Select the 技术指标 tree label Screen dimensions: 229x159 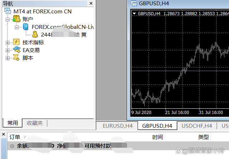coord(33,42)
